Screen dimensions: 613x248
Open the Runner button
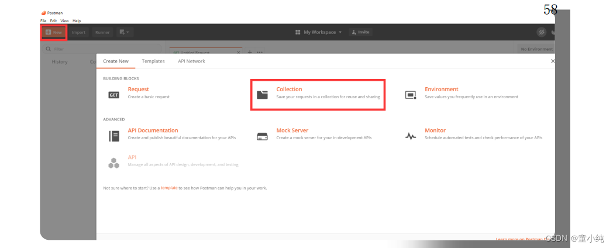(x=102, y=32)
